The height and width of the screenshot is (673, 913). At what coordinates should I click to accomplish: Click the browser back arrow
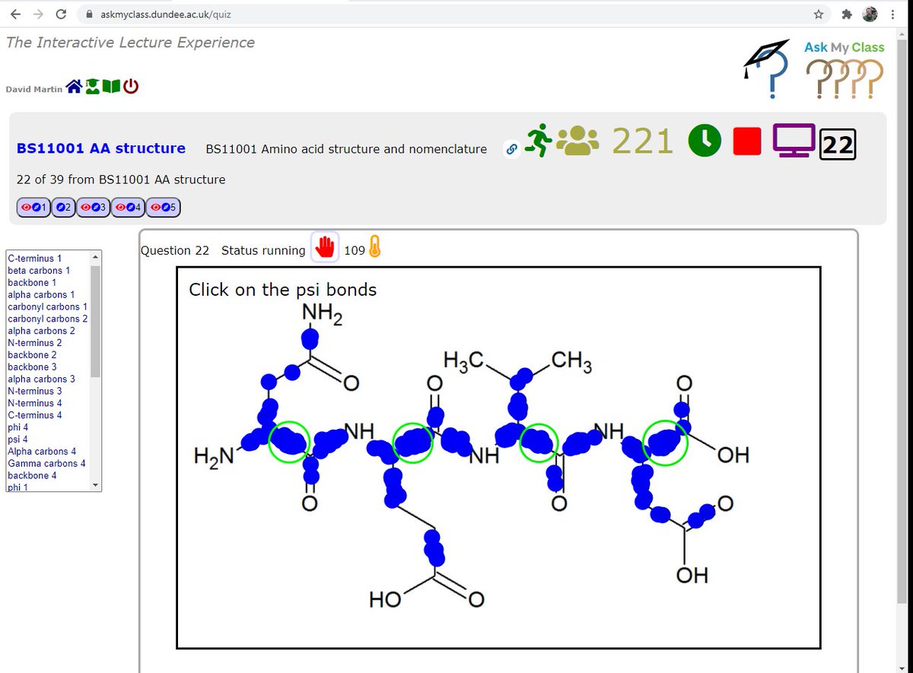(x=16, y=14)
